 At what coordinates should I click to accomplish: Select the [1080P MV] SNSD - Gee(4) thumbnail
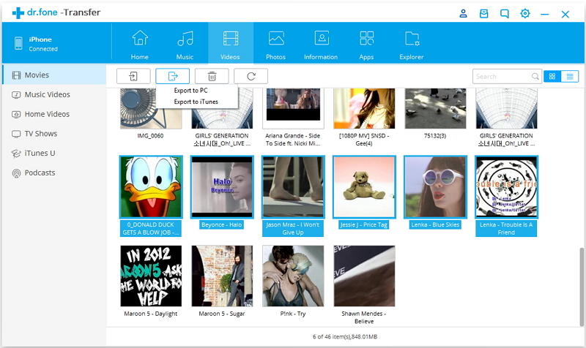[x=364, y=108]
